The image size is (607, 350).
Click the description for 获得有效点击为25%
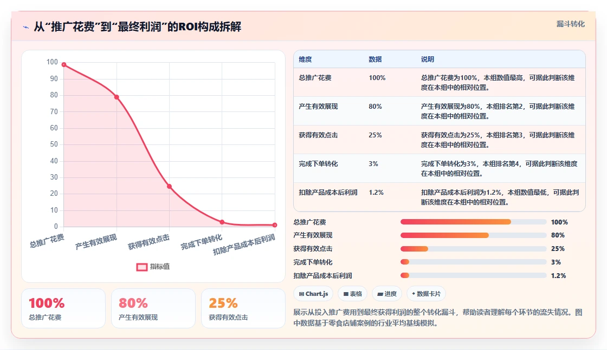click(498, 140)
